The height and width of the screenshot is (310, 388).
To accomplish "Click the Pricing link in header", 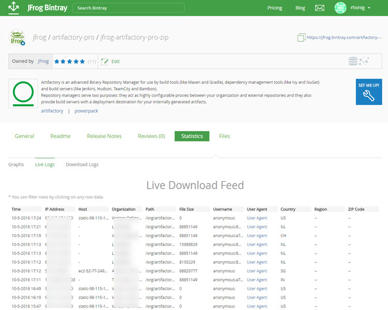I will (x=275, y=8).
